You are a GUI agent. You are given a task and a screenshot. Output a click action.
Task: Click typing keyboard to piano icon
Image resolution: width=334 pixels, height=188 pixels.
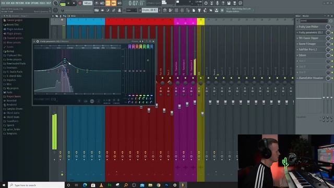(97, 10)
